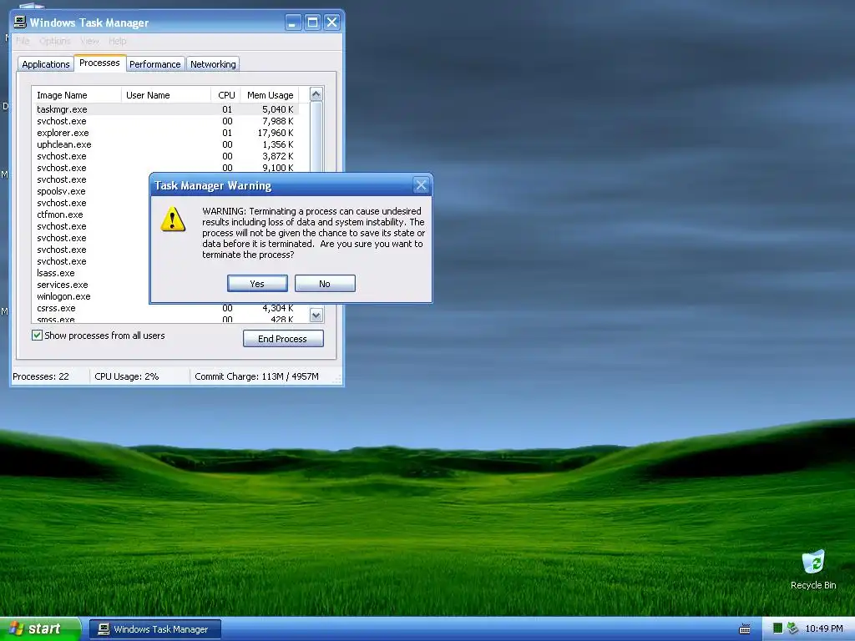Select the csrss.exe process row

coord(165,308)
